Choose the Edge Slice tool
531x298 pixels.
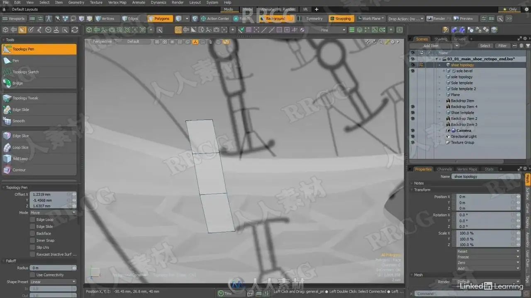click(x=39, y=136)
